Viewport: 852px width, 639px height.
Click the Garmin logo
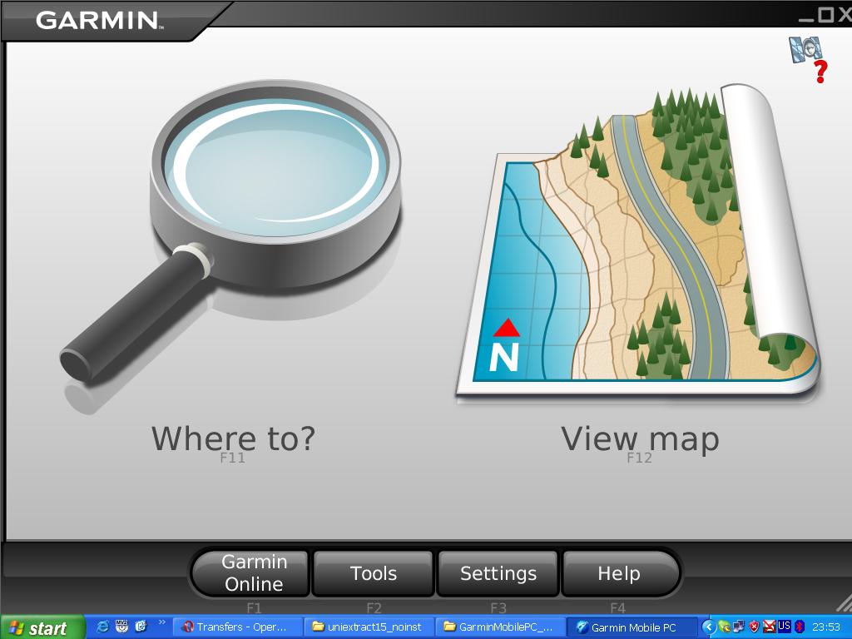point(98,20)
